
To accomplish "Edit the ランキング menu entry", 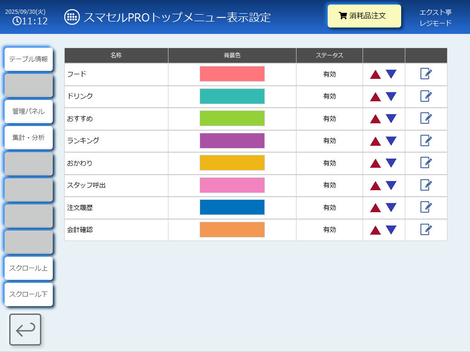I will click(426, 141).
